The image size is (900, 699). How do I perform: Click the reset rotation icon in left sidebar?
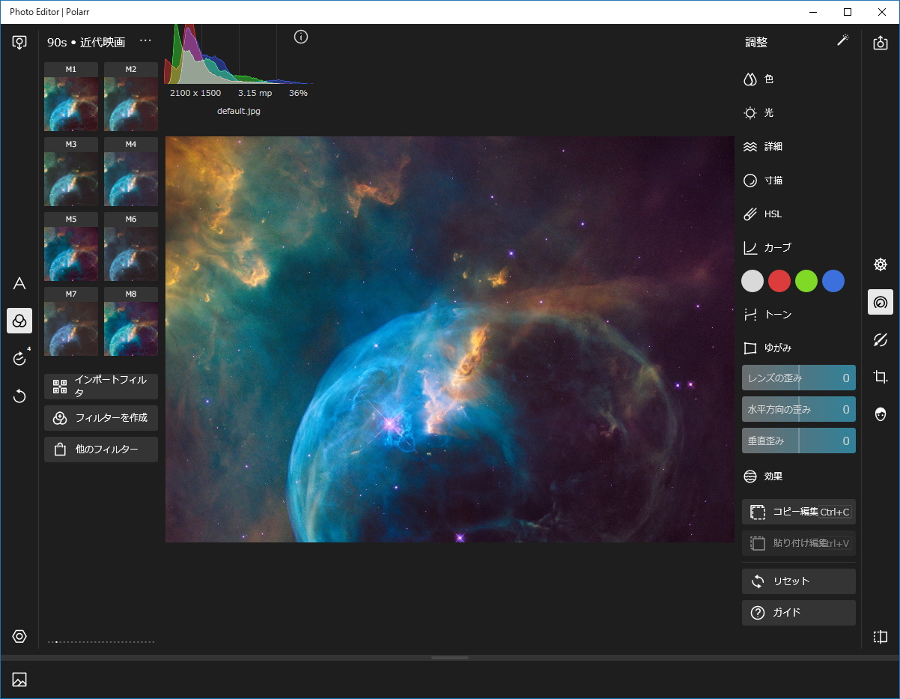(x=19, y=396)
